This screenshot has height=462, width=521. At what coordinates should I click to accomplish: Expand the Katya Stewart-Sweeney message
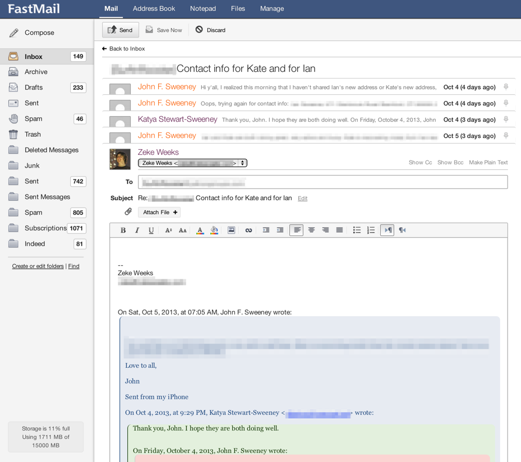coord(309,119)
